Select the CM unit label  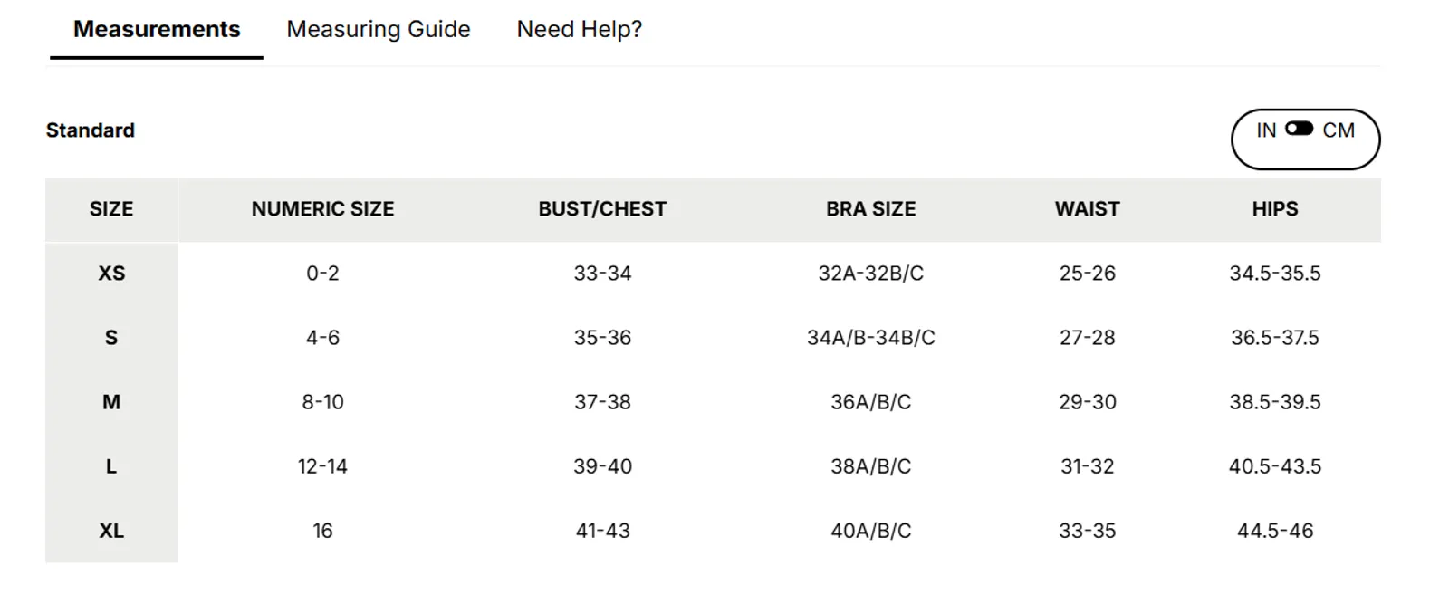(1339, 130)
